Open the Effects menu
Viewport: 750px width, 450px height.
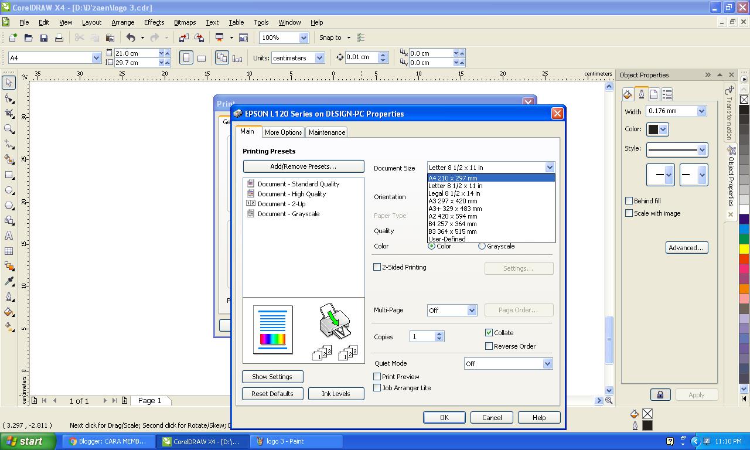pos(154,22)
